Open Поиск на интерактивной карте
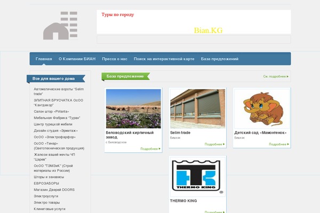320x213 pixels. click(164, 59)
